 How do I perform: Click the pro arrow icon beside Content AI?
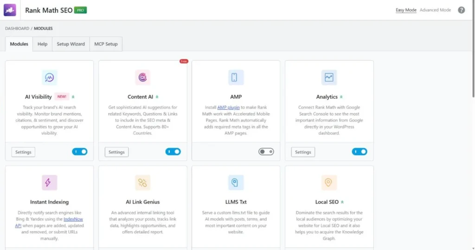157,97
